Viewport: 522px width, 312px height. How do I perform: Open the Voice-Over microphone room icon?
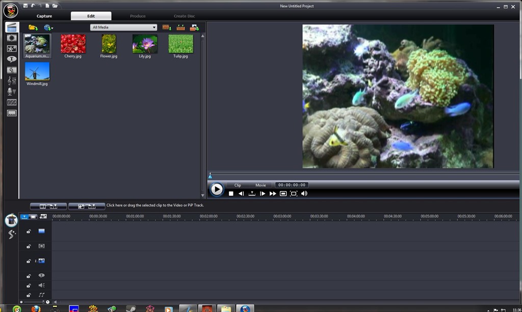pos(11,91)
